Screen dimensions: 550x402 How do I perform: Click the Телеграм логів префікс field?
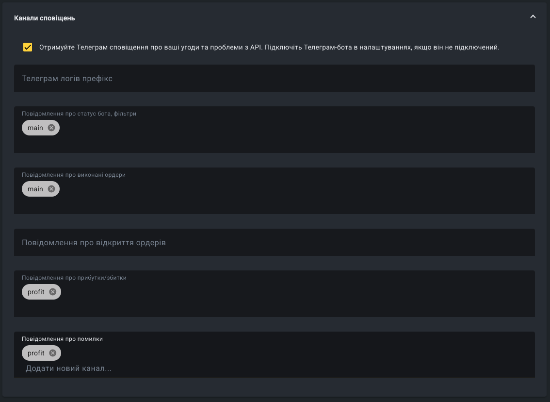coord(275,78)
